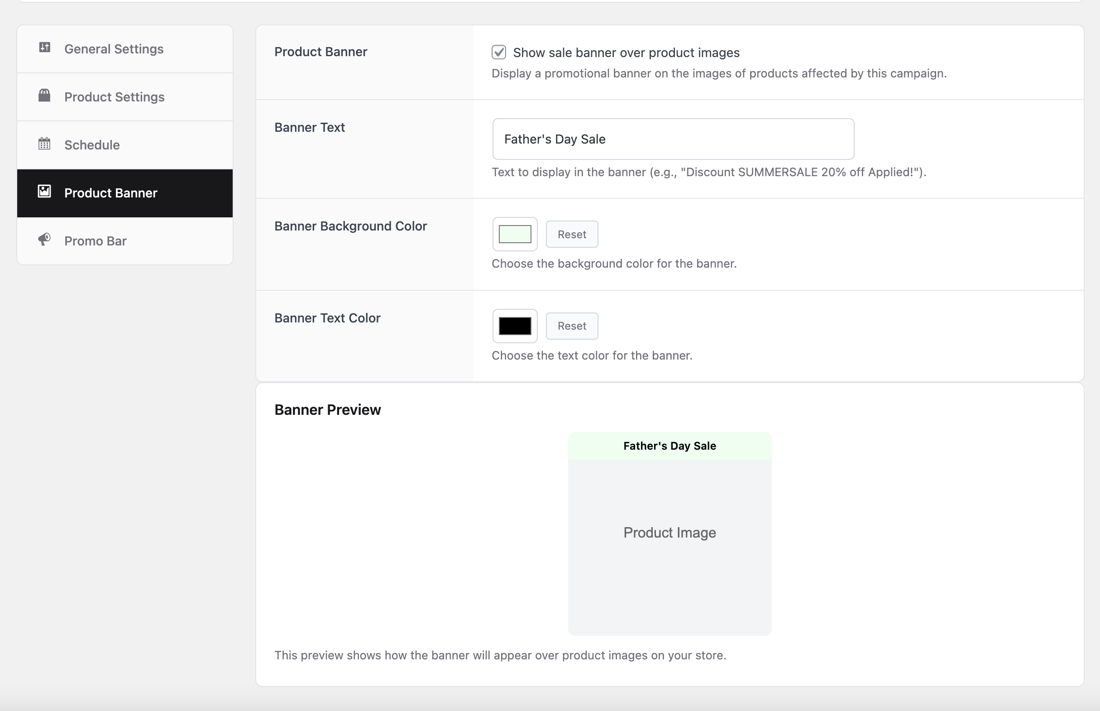Reset the banner background color

click(x=572, y=234)
